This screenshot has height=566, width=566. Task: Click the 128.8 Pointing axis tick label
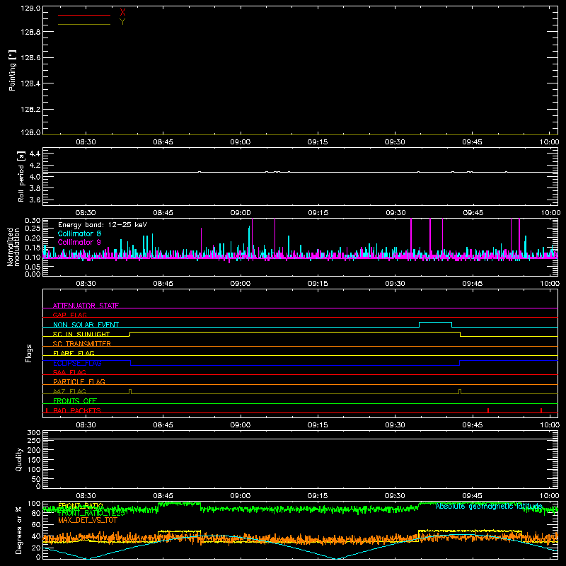click(x=30, y=32)
